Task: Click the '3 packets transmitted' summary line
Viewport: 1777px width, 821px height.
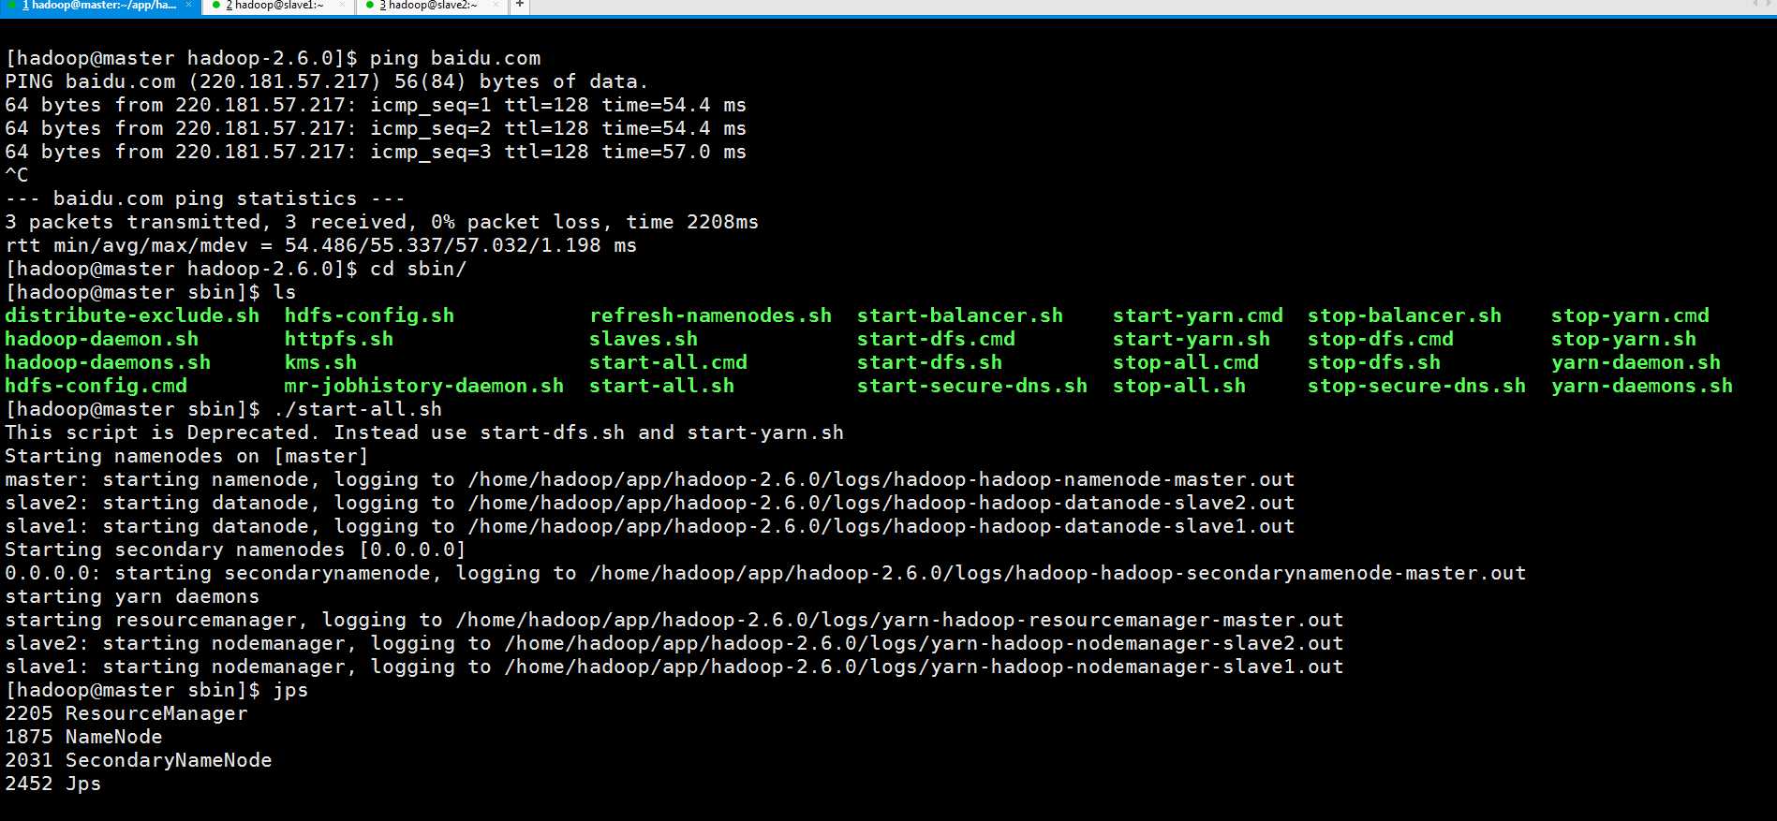Action: [382, 222]
